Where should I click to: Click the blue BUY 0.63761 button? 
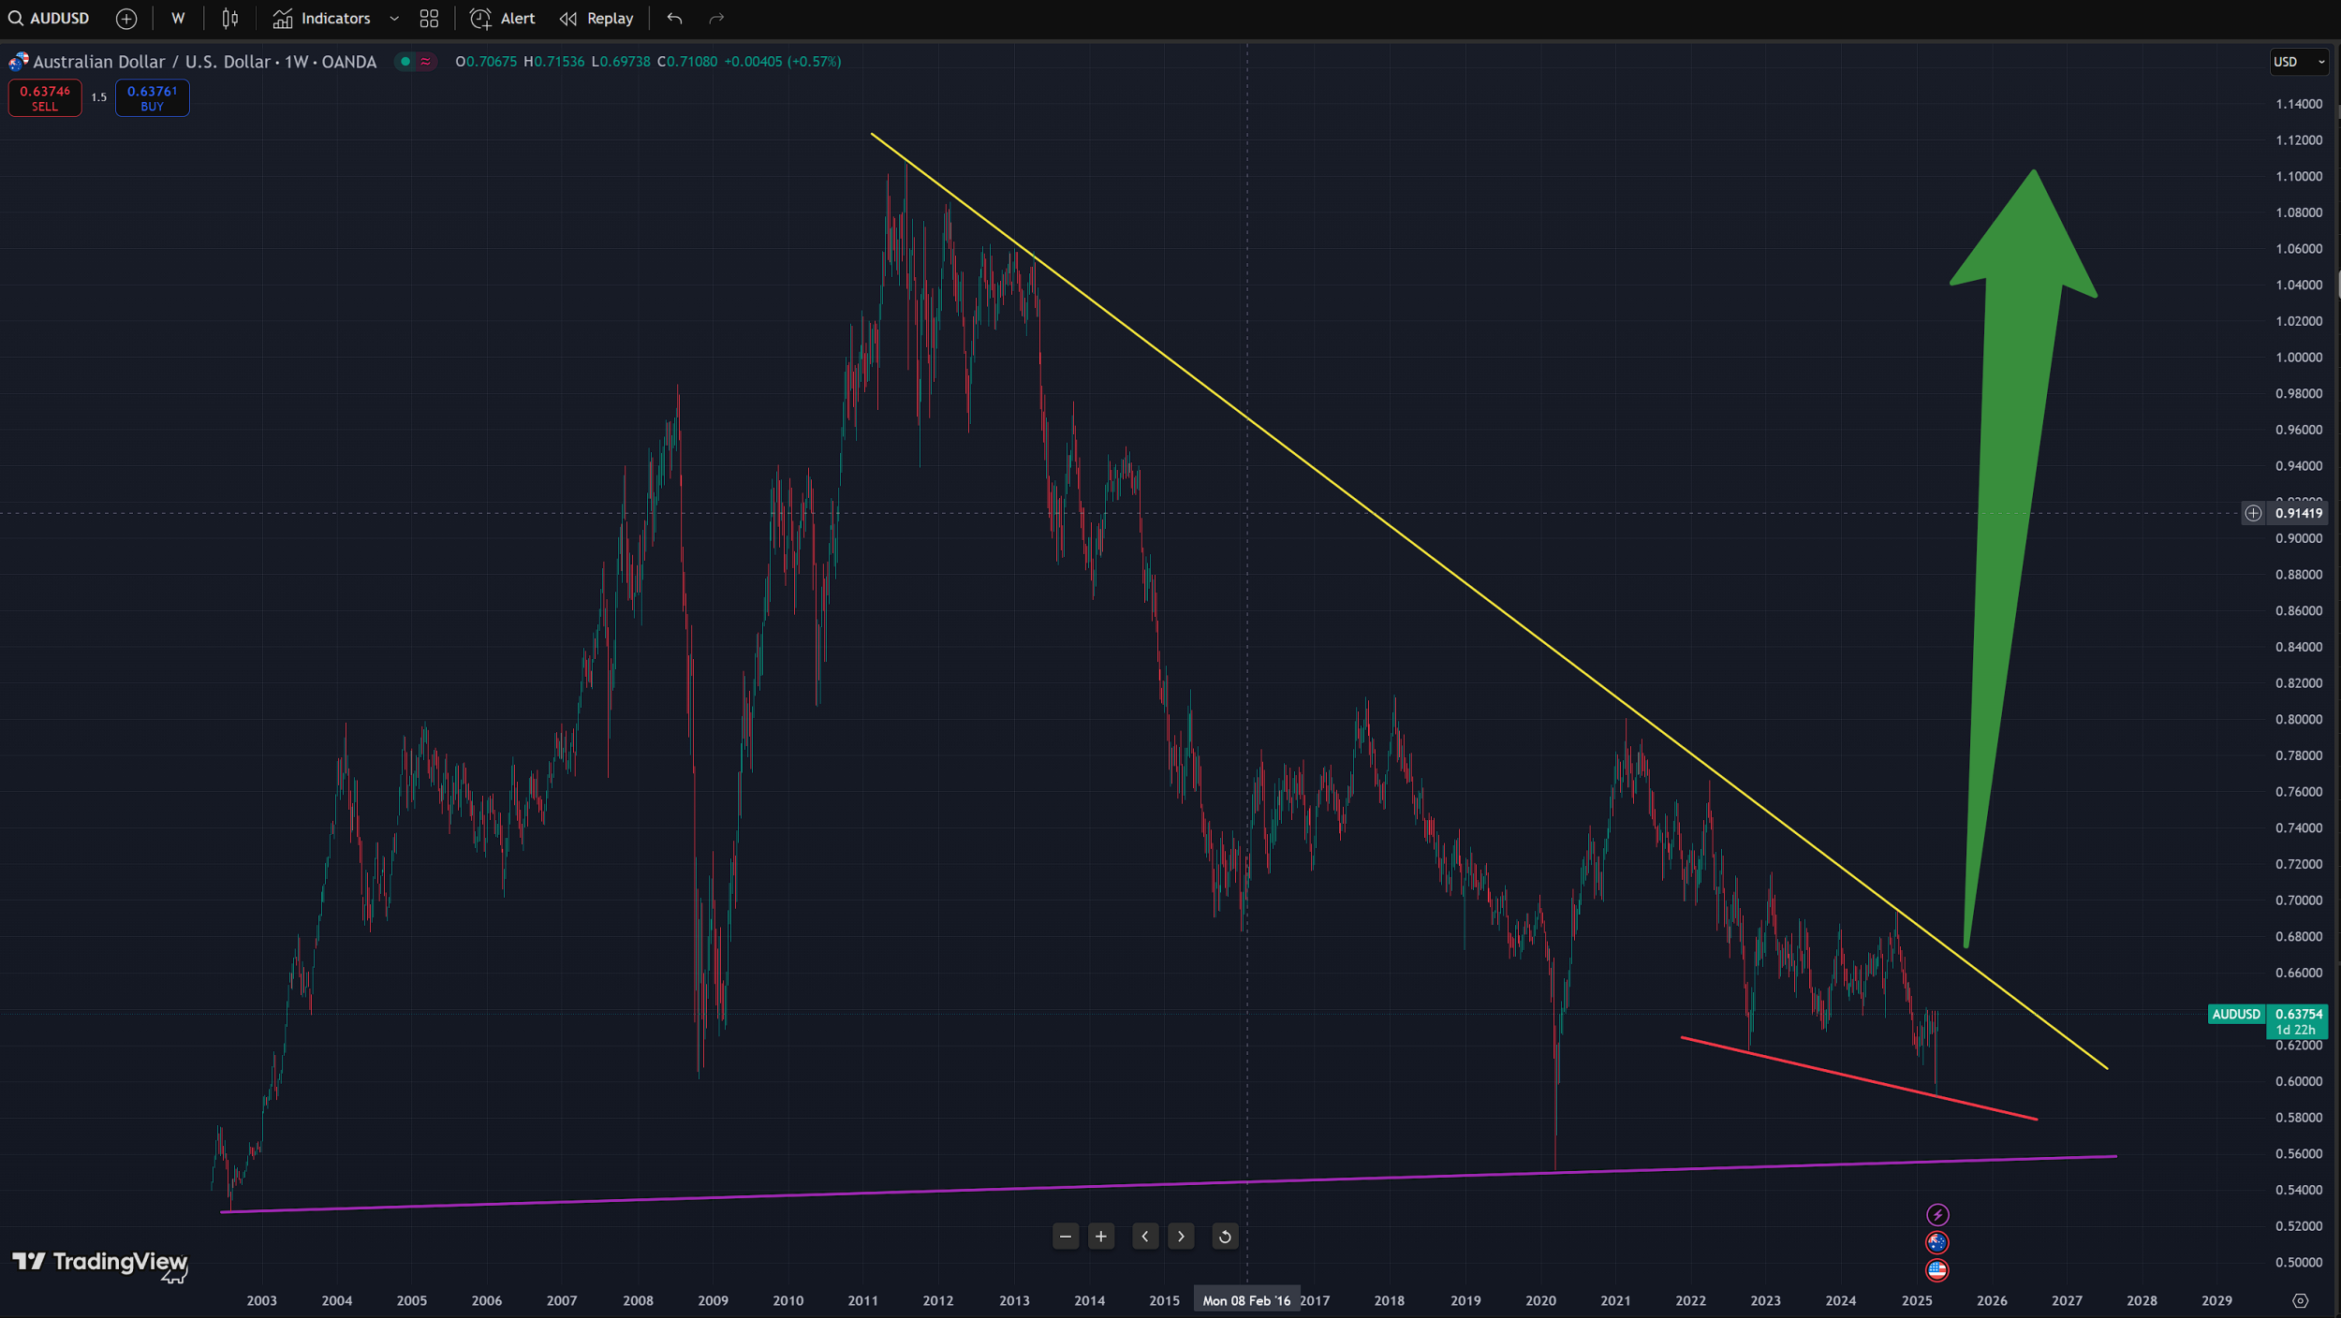tap(152, 97)
